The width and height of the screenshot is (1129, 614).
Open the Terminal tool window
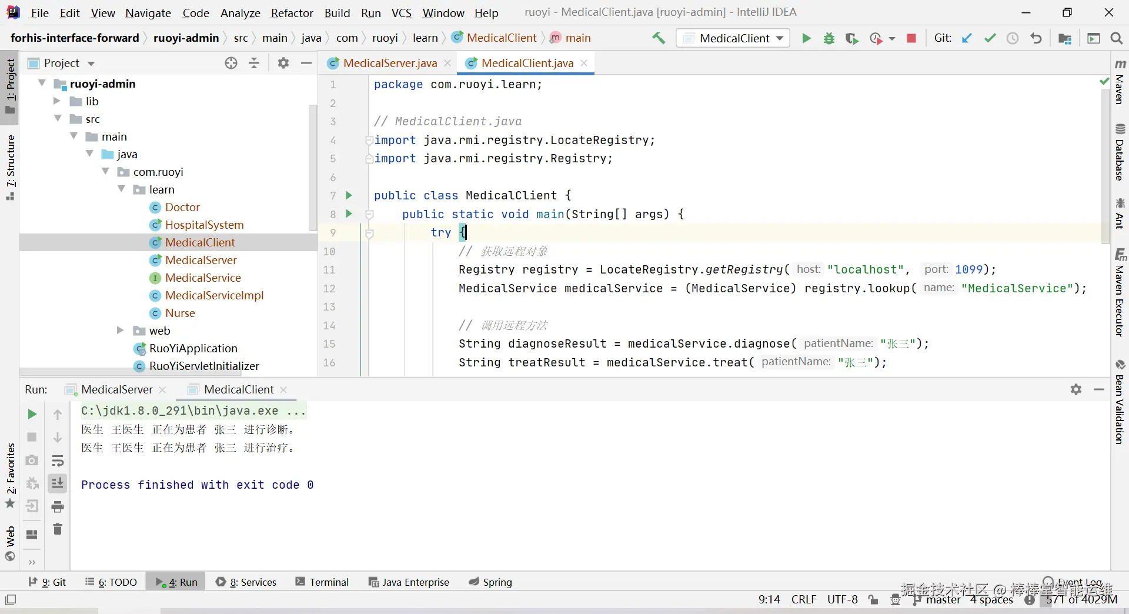pyautogui.click(x=322, y=582)
